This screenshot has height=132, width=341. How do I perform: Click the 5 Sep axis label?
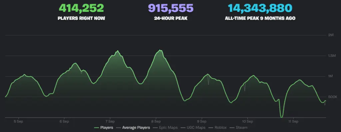click(x=18, y=121)
